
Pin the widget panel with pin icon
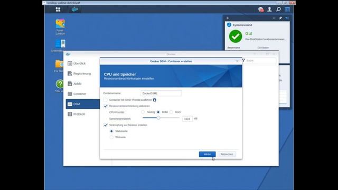click(x=280, y=18)
